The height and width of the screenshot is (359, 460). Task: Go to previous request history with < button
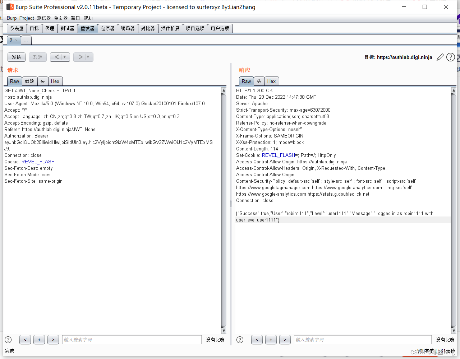point(57,57)
